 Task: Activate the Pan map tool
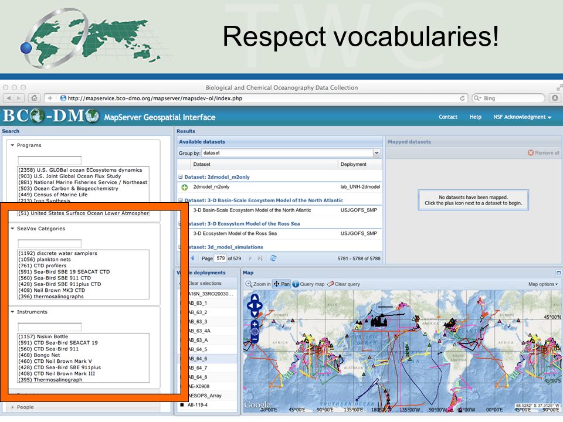pyautogui.click(x=281, y=284)
